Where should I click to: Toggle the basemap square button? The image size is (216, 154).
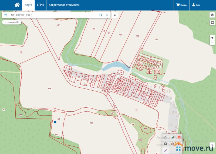(212, 23)
